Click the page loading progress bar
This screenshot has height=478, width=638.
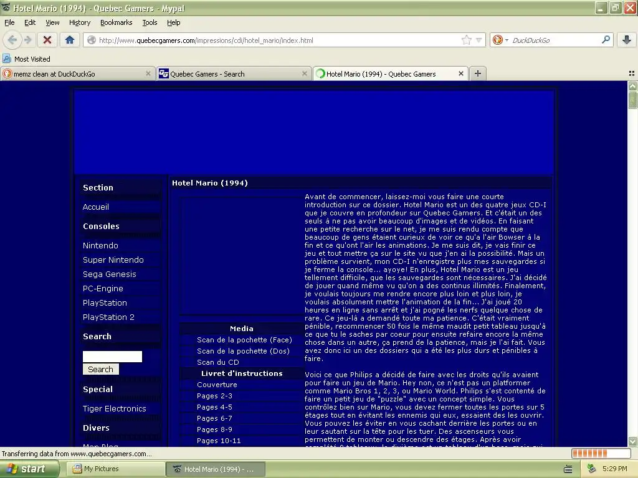(601, 453)
